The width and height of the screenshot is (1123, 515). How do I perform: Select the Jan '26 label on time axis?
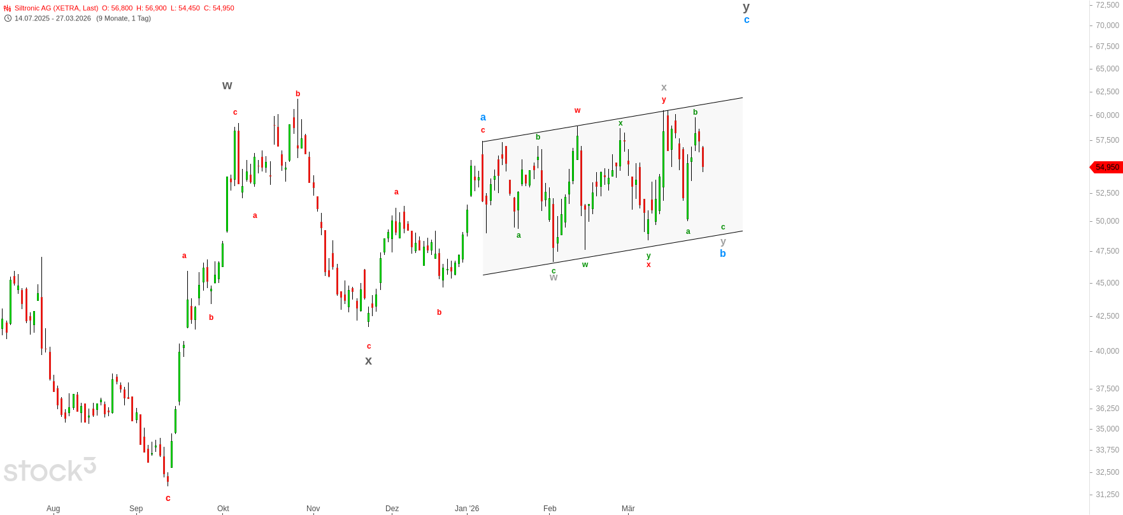467,509
